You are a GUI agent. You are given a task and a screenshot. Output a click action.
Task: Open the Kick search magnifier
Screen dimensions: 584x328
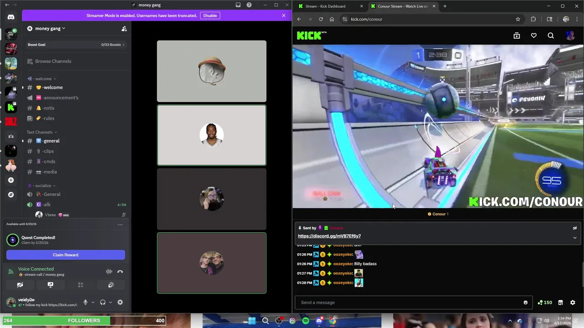(551, 36)
